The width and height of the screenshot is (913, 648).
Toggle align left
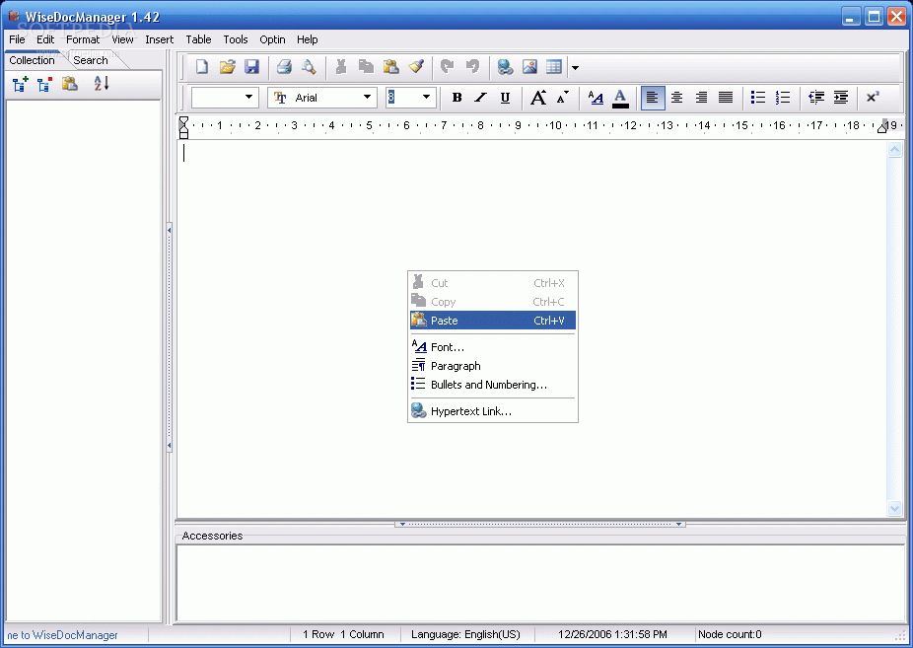(x=652, y=98)
